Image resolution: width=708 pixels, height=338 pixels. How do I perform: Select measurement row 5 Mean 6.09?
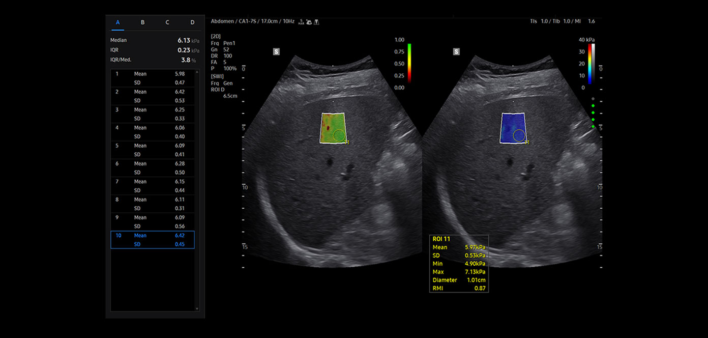click(x=153, y=150)
